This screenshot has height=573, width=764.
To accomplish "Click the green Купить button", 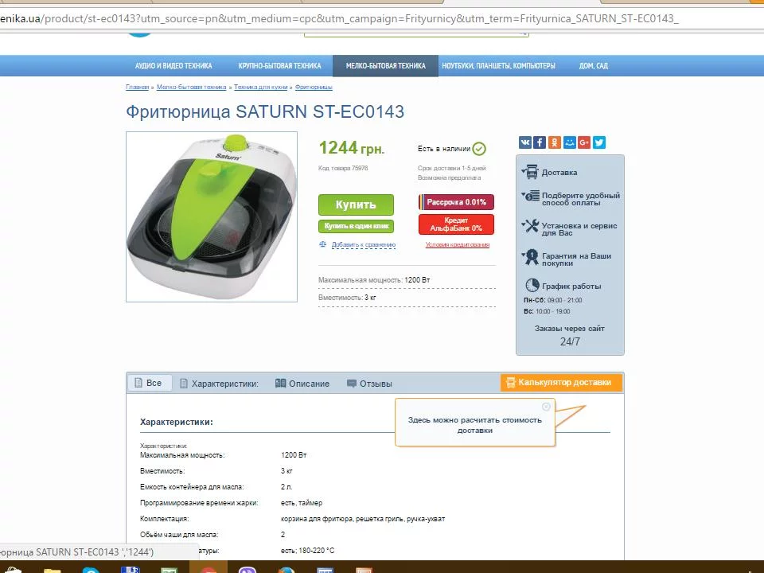I will click(357, 205).
